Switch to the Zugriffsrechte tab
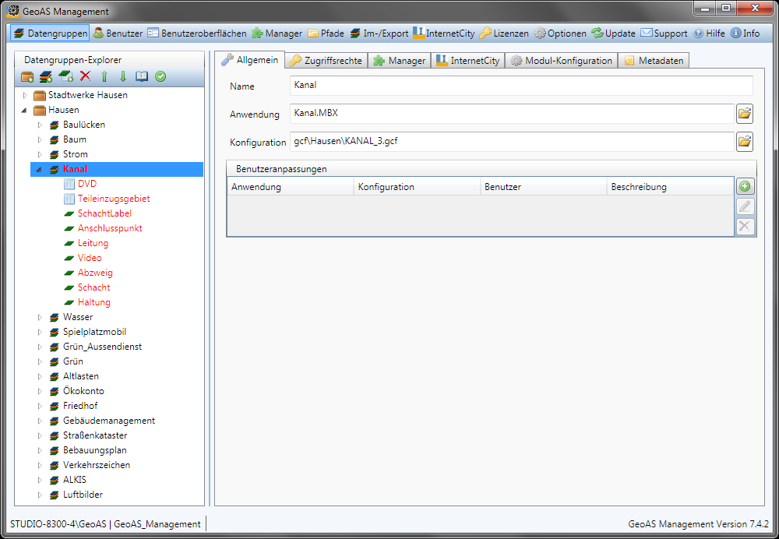Image resolution: width=779 pixels, height=539 pixels. tap(327, 61)
